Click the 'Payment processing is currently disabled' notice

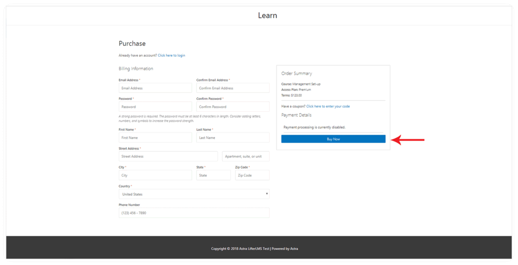tap(315, 128)
